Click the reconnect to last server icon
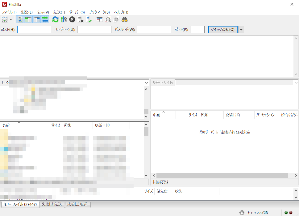 tap(89, 19)
